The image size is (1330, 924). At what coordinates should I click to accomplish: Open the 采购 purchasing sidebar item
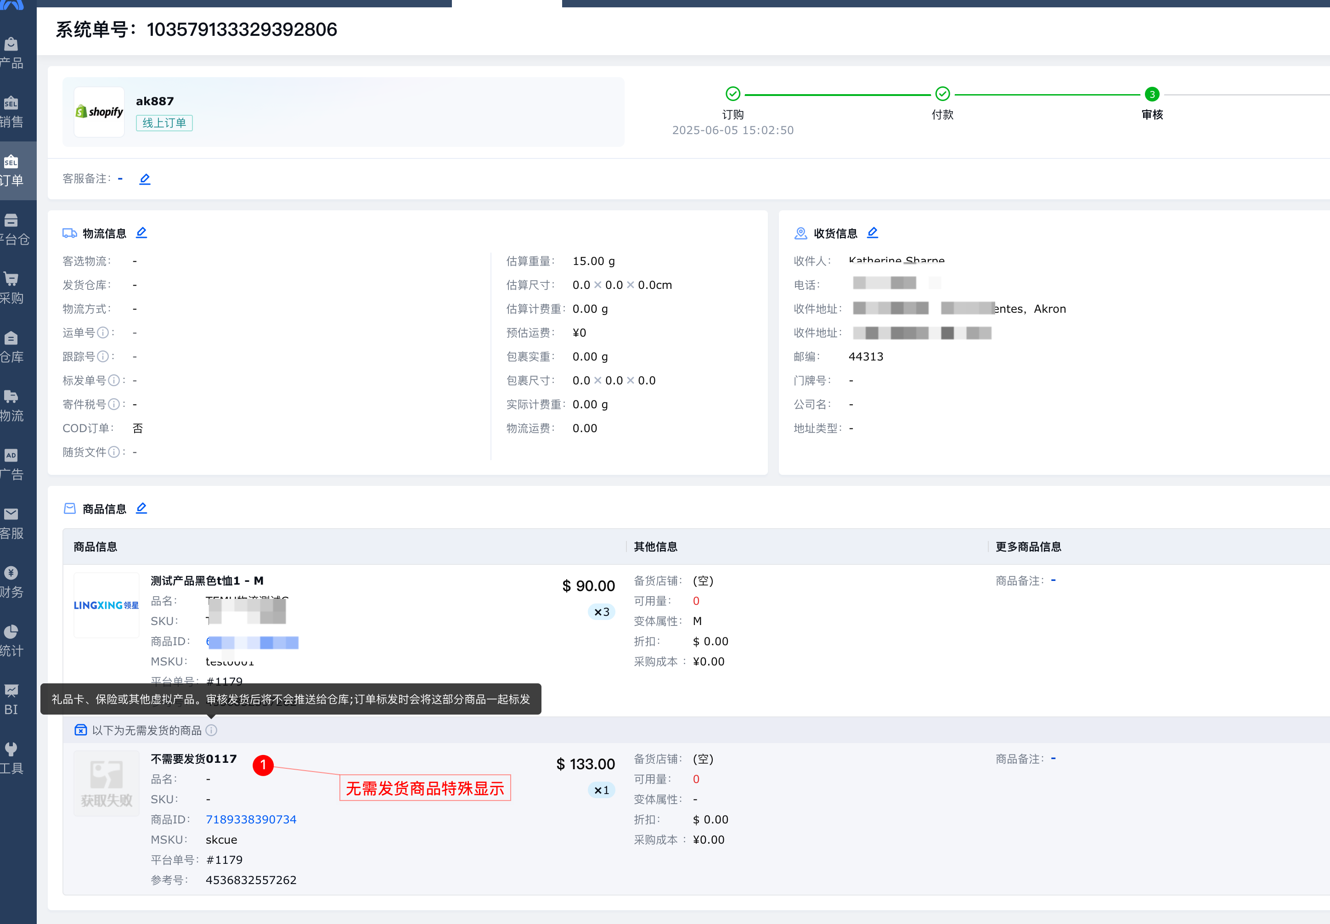(x=11, y=288)
